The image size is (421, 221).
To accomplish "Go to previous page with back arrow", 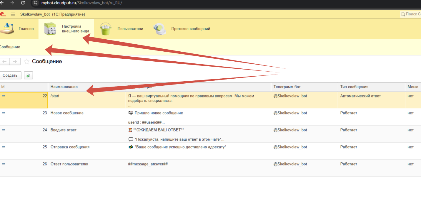I will coord(5,62).
